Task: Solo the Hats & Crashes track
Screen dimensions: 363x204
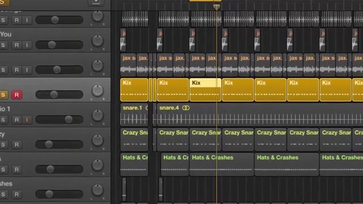Action: click(x=3, y=169)
